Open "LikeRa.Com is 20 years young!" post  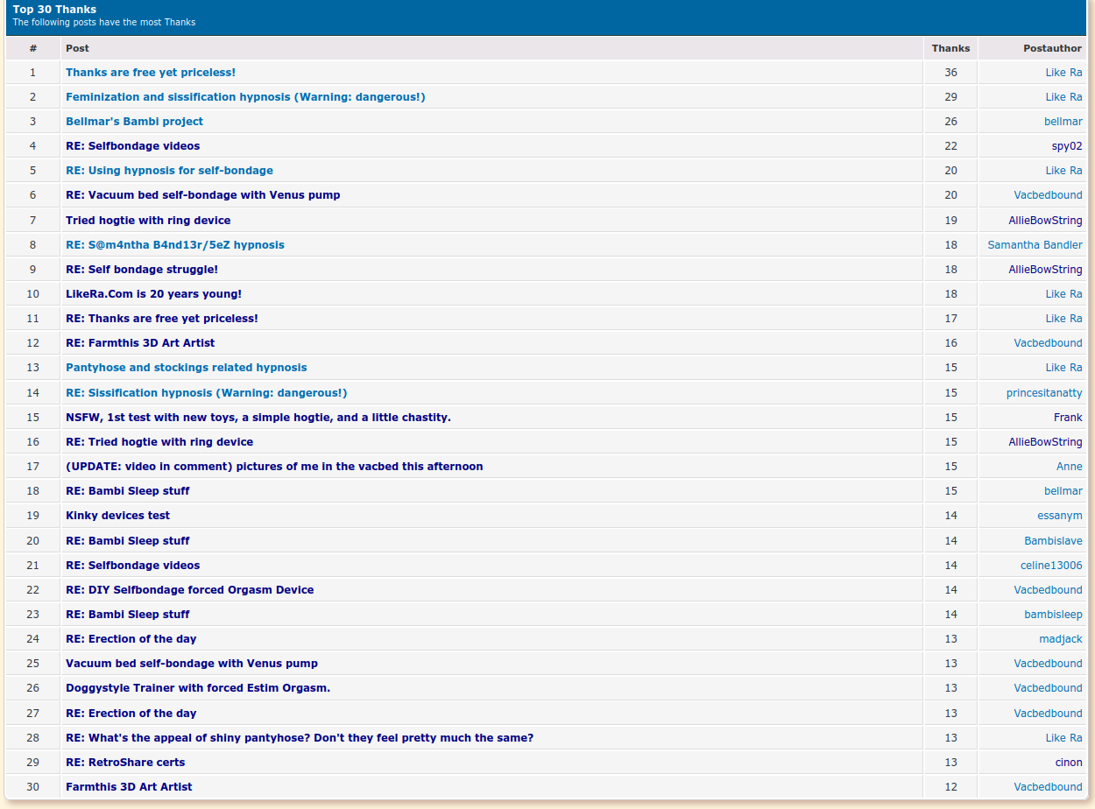tap(153, 294)
